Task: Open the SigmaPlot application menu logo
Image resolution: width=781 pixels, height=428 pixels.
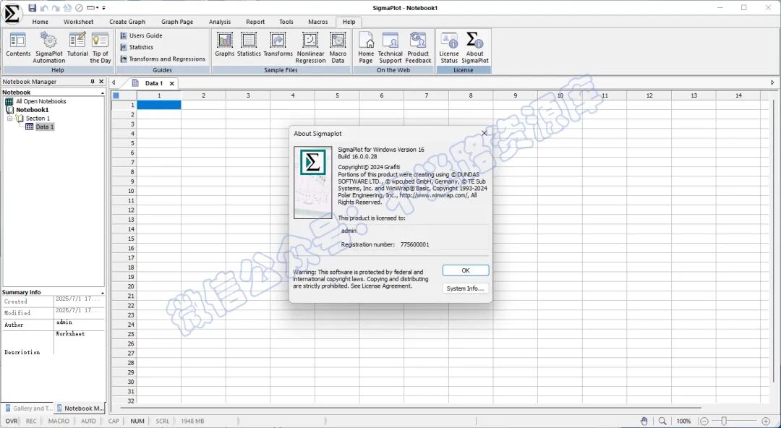Action: (12, 14)
